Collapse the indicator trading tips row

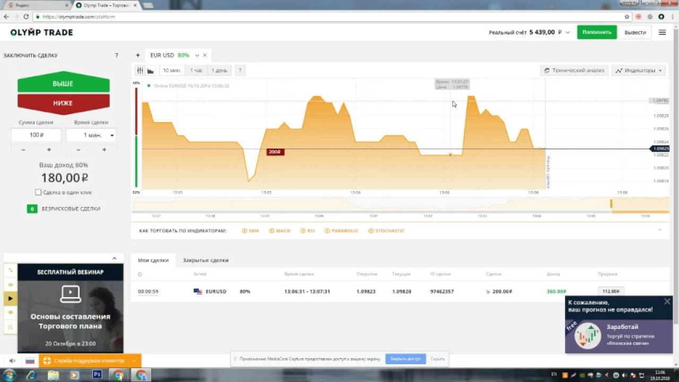pyautogui.click(x=660, y=230)
